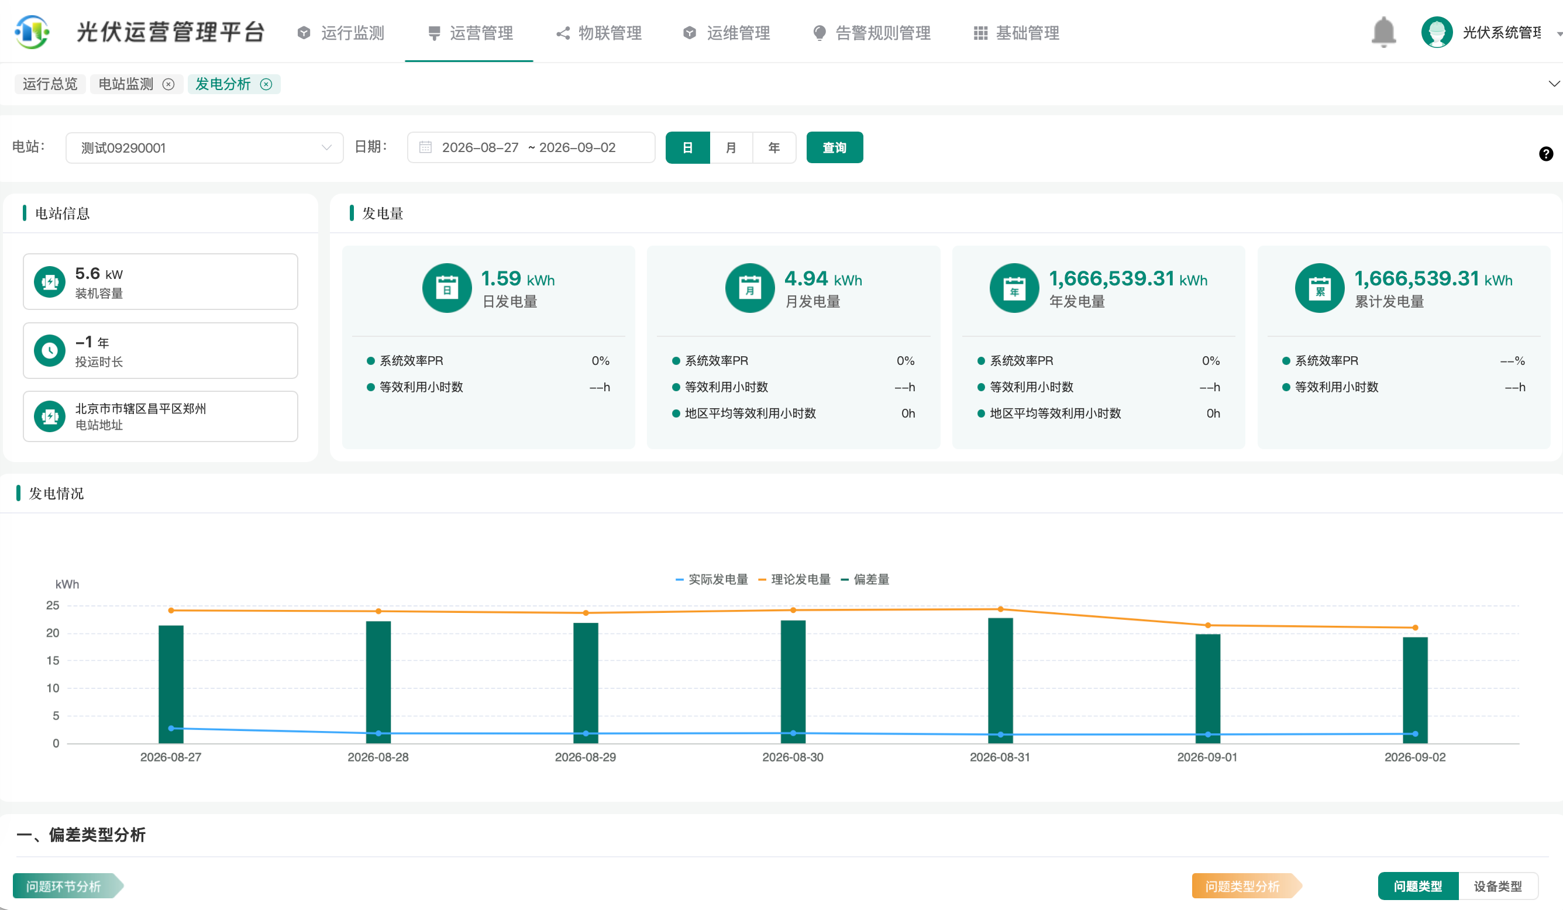1563x910 pixels.
Task: Click the 光伏系统管理 username
Action: tap(1502, 33)
